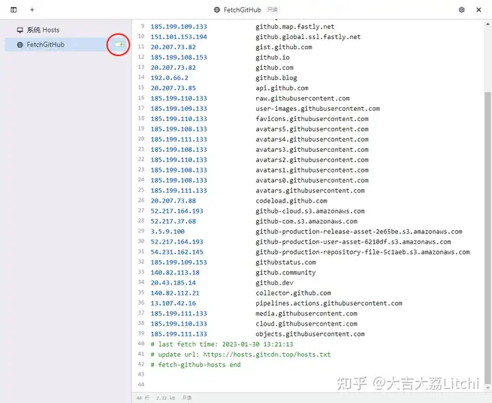This screenshot has width=492, height=403.
Task: Click media.githubusercontent.com hostname
Action: click(306, 313)
